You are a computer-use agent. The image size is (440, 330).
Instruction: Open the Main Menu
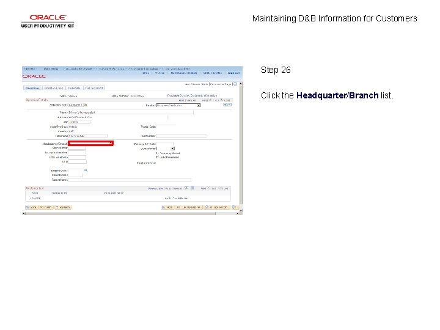point(51,68)
